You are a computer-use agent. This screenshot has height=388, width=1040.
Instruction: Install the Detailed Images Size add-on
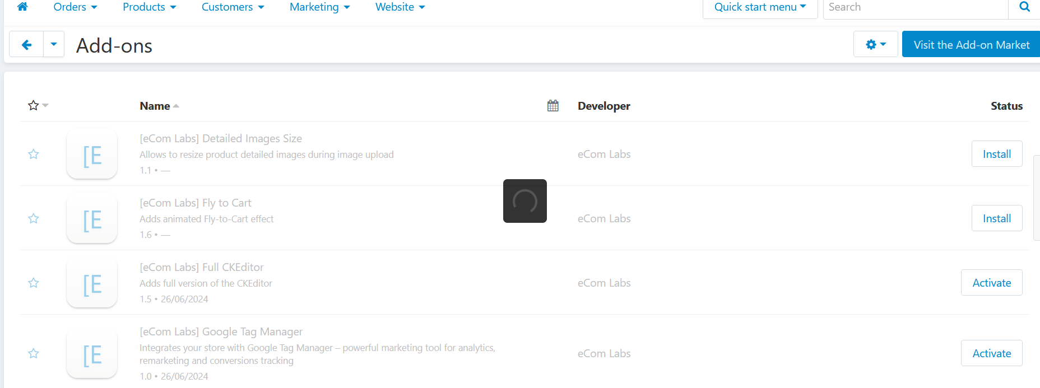click(x=996, y=154)
